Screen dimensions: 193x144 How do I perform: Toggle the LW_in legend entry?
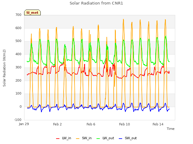pos(64,138)
